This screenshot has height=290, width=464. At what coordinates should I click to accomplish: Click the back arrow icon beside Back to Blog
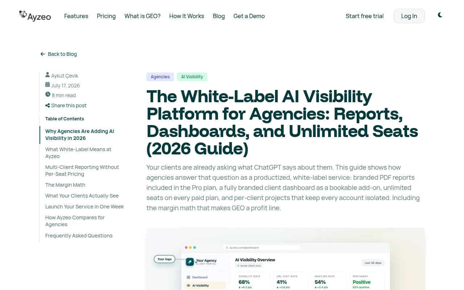[43, 54]
